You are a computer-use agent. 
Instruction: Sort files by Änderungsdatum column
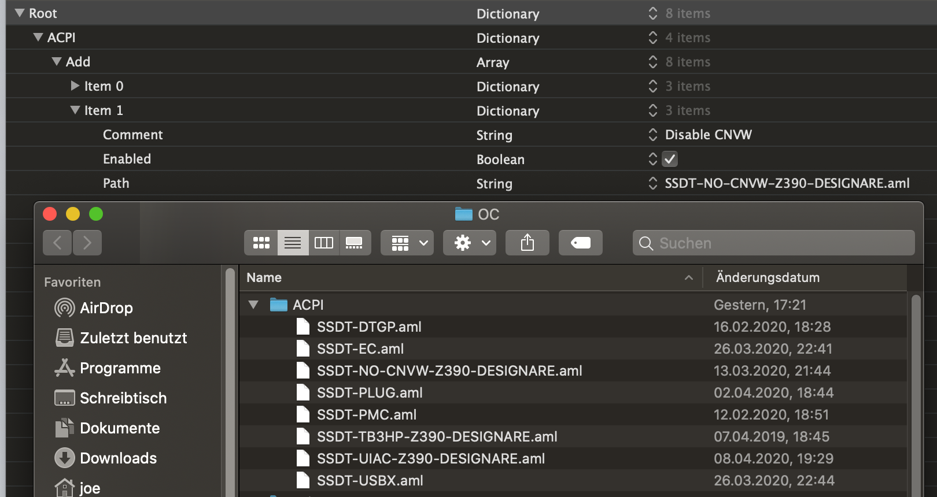(804, 277)
